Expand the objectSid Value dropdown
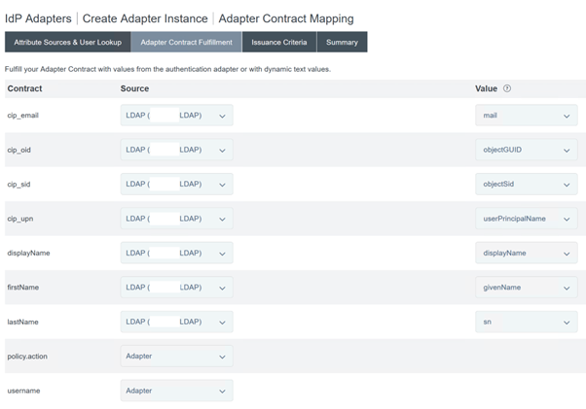586x409 pixels. coord(527,184)
